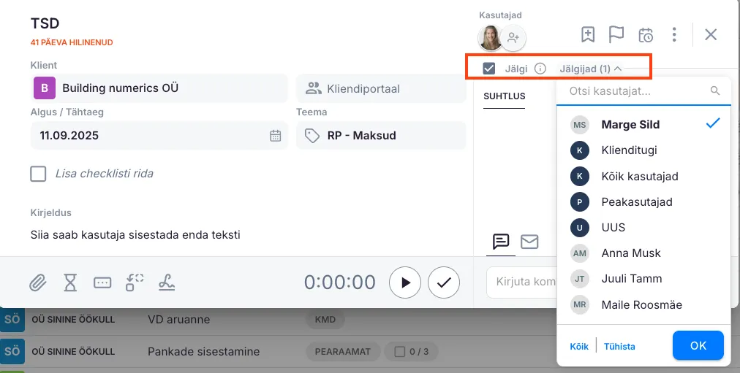Switch to the email envelope tab
740x373 pixels.
tap(529, 242)
